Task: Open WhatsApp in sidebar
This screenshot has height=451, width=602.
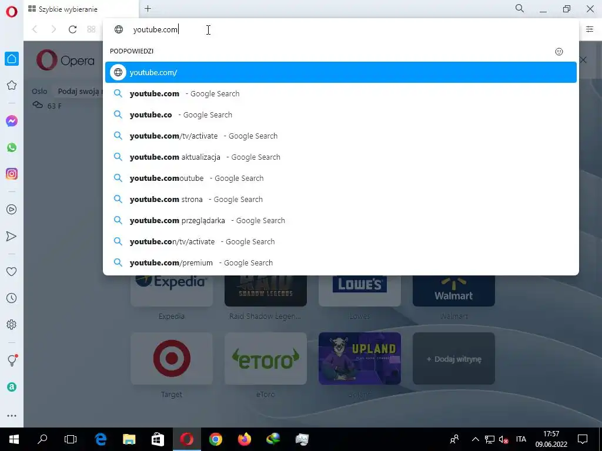Action: (x=12, y=147)
